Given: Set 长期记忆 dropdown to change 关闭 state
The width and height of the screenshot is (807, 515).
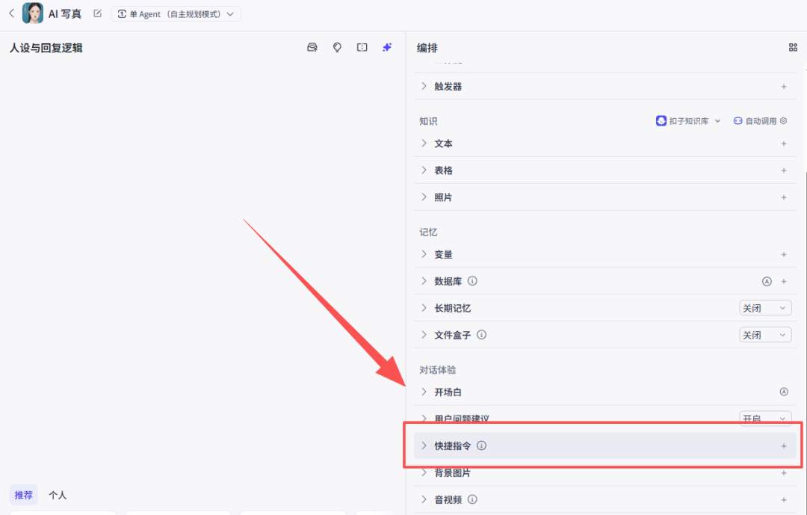Looking at the screenshot, I should click(x=765, y=307).
